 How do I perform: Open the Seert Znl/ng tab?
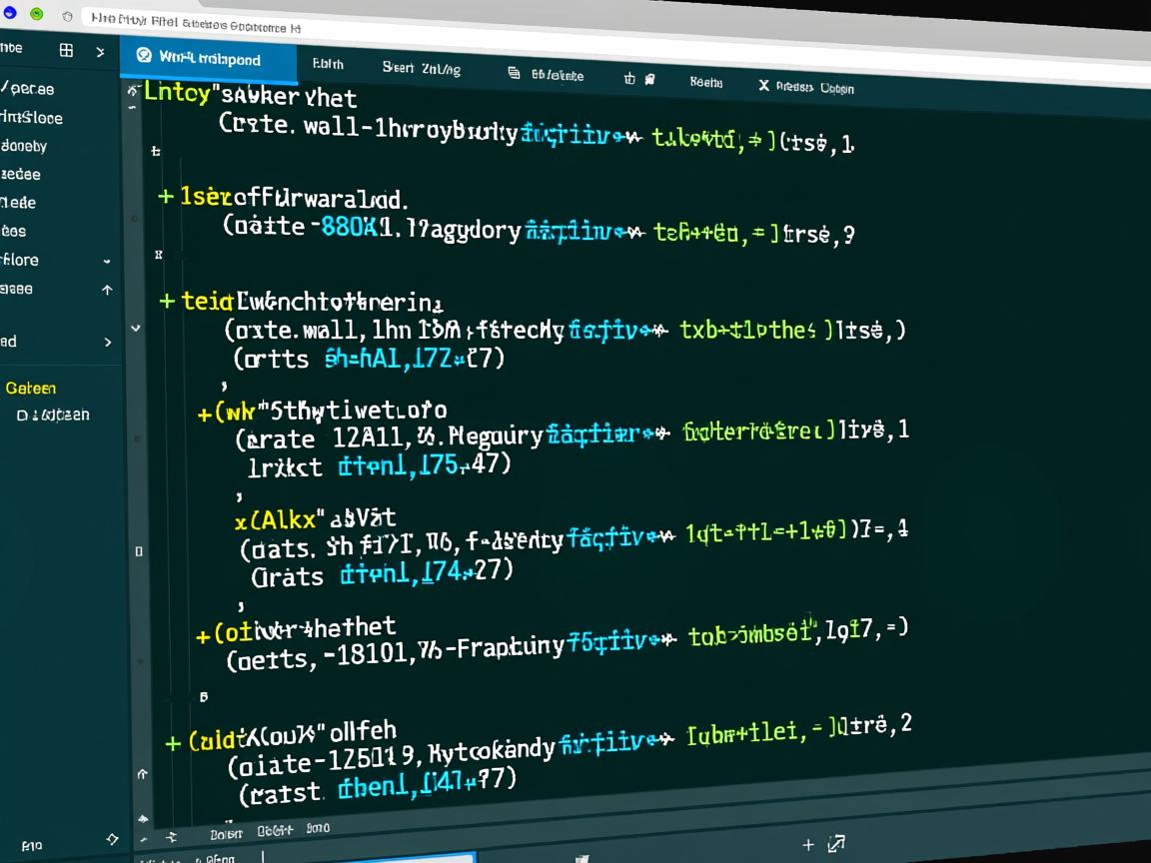pyautogui.click(x=421, y=68)
